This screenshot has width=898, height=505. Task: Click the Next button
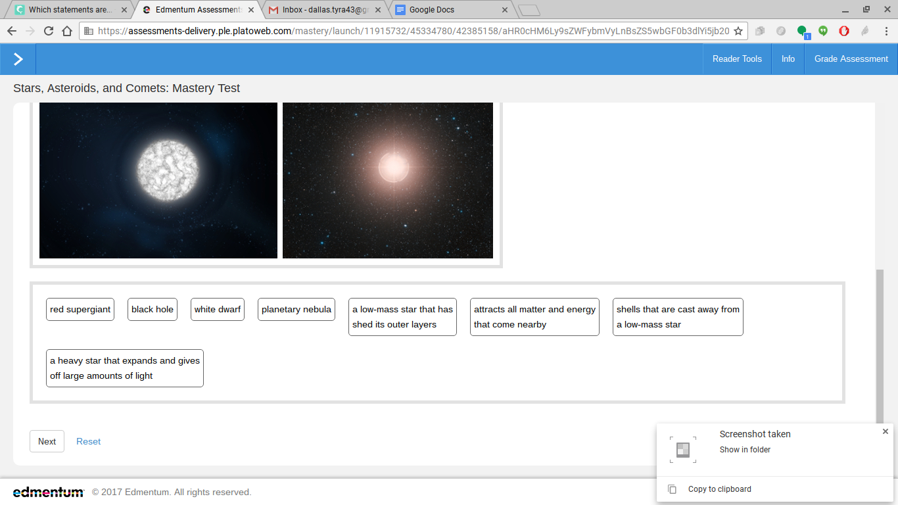(x=47, y=441)
